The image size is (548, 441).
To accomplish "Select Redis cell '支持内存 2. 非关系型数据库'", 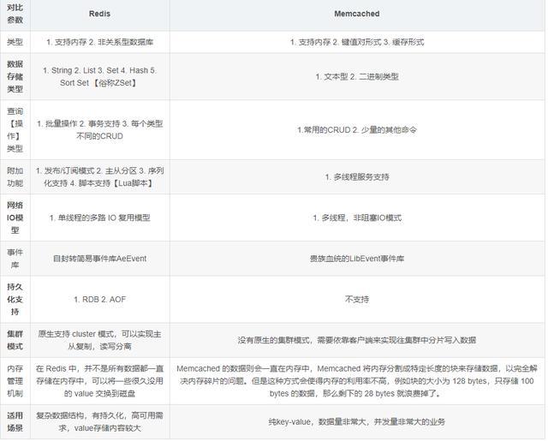I will 99,42.
